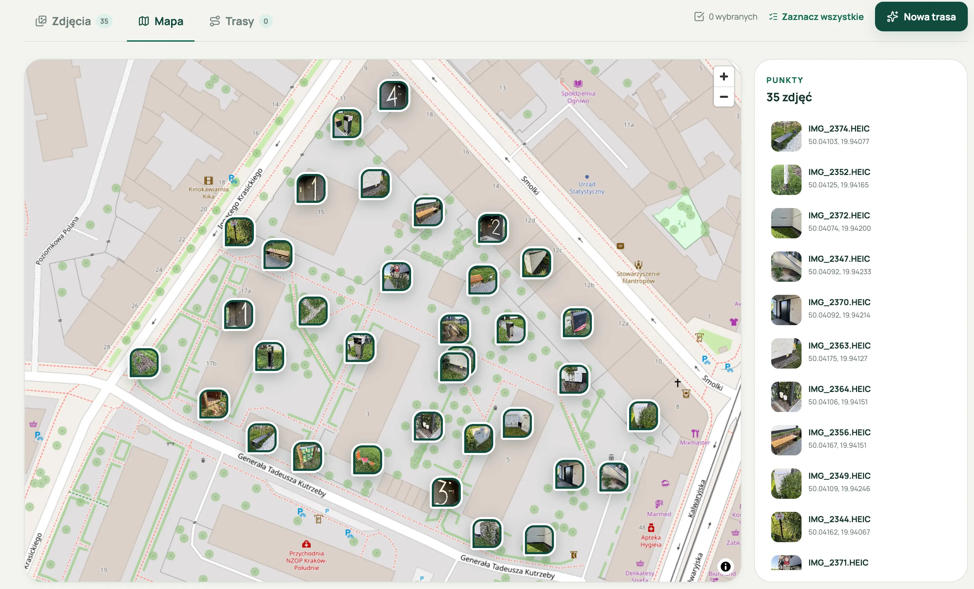Zoom out the map with minus button

(723, 97)
